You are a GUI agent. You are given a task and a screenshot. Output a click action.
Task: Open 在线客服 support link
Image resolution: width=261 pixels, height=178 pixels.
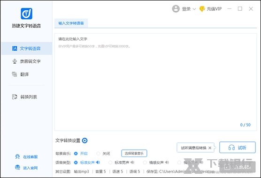[31, 157]
